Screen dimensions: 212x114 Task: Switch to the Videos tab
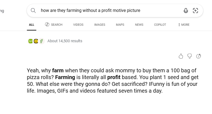click(x=78, y=25)
